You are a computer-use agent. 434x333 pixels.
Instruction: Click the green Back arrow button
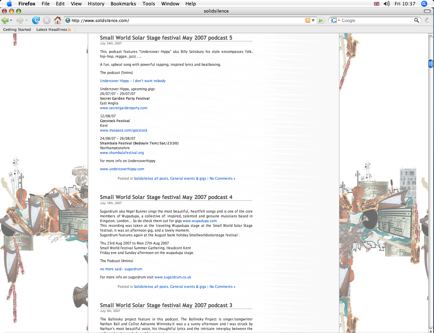5,21
